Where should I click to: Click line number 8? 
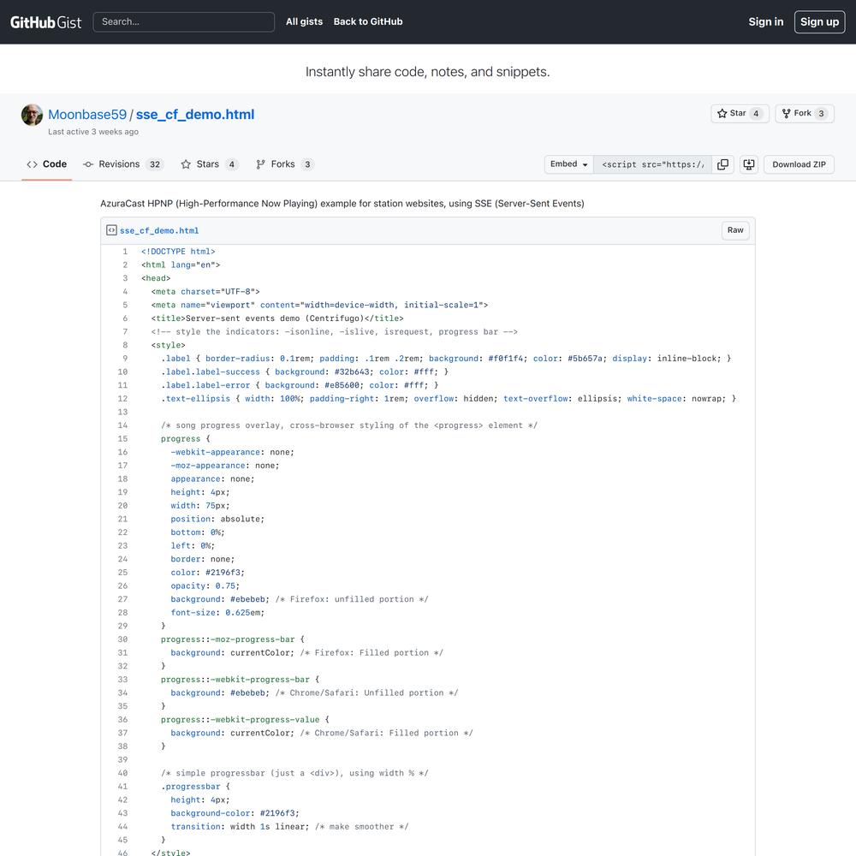(x=125, y=345)
